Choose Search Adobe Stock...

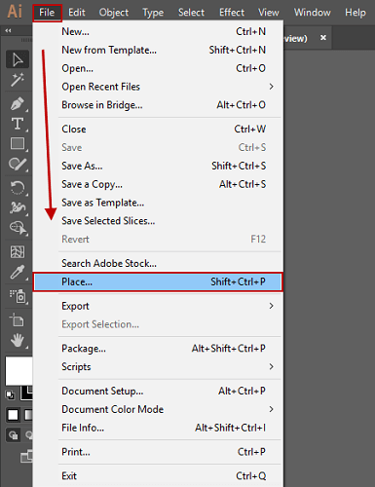click(x=158, y=263)
